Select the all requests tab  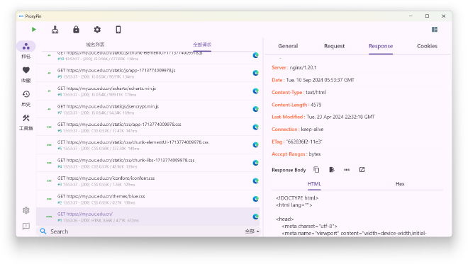[202, 45]
